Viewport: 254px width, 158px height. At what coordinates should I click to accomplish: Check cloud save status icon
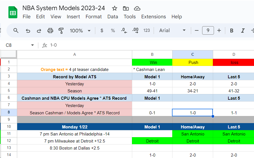[137, 8]
